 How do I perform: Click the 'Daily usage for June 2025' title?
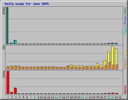click(27, 4)
